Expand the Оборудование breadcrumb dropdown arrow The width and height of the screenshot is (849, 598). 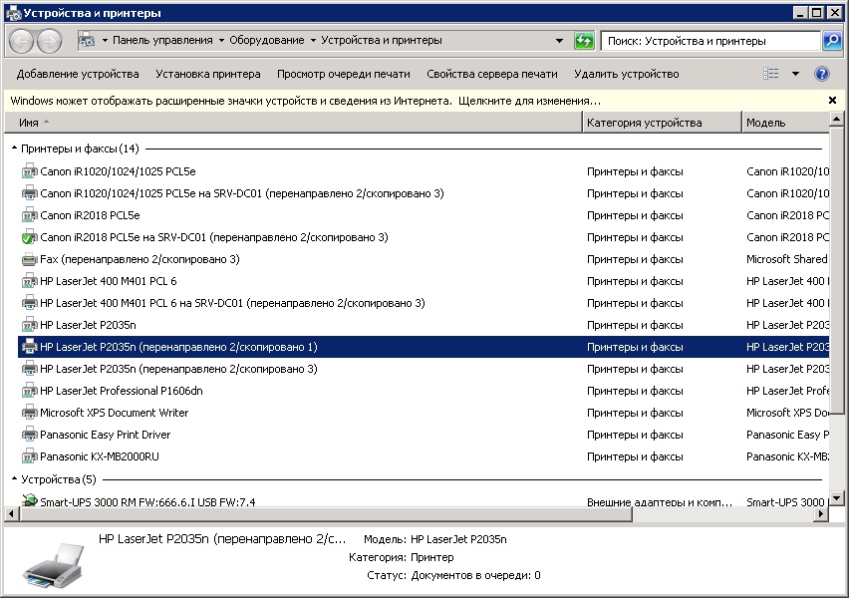[313, 41]
